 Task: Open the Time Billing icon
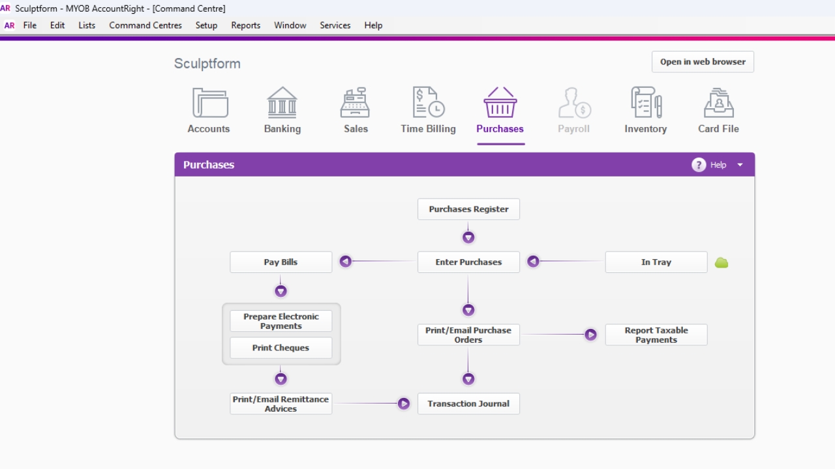(x=429, y=103)
